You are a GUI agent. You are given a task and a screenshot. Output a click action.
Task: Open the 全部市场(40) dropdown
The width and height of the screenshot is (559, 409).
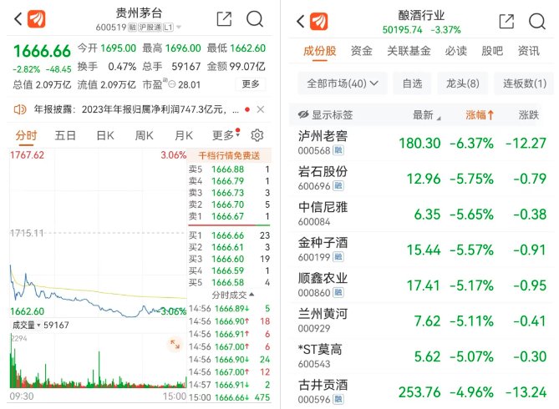click(x=343, y=83)
